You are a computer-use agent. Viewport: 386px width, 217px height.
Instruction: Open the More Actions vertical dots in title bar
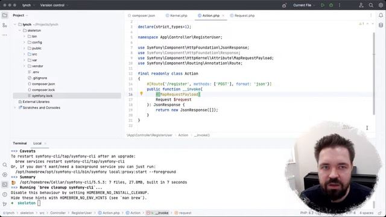[x=340, y=5]
